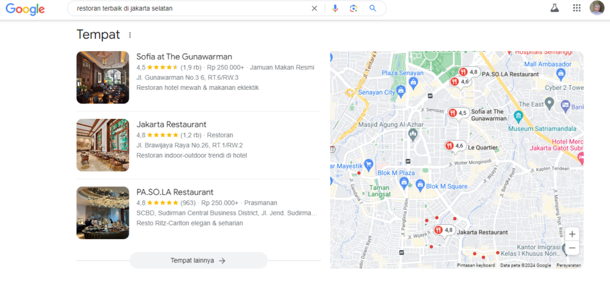Open the Google account profile picture
The image size is (610, 282).
(x=597, y=8)
